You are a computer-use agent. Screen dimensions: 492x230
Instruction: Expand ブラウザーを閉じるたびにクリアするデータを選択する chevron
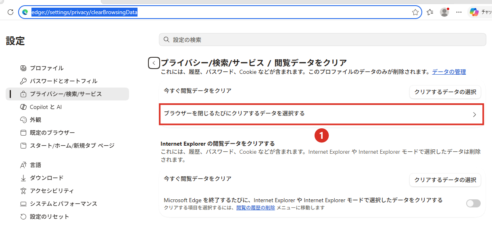click(475, 115)
